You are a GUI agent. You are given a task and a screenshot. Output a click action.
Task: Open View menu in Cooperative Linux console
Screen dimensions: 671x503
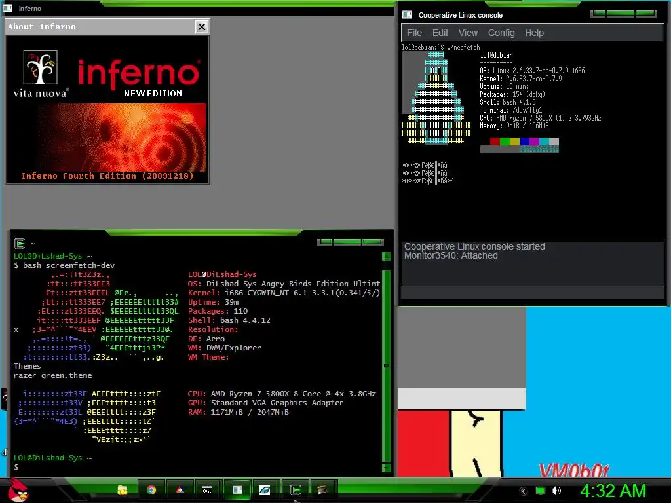(468, 33)
